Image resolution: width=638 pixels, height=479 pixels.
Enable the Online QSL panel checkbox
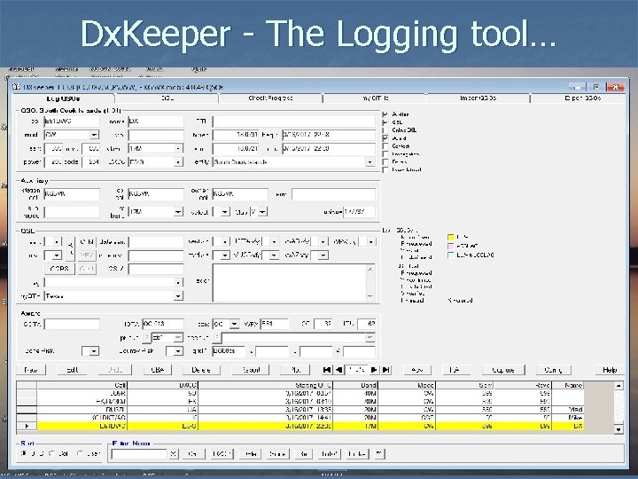[x=385, y=130]
